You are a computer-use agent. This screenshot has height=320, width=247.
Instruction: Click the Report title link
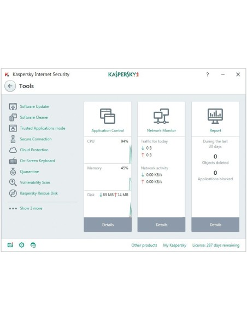(x=215, y=130)
